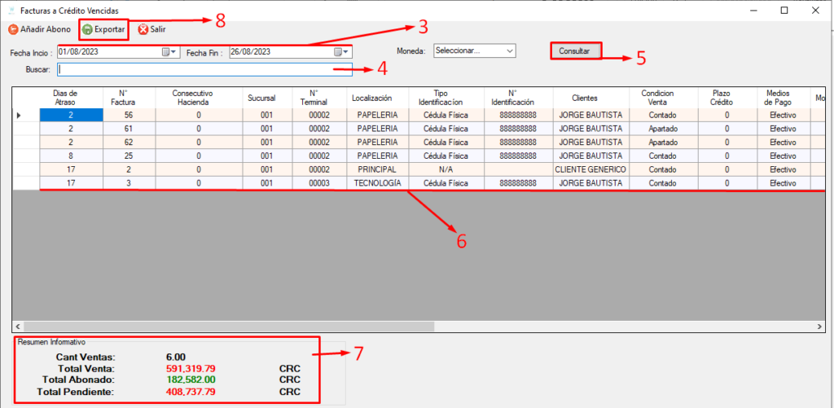Screen dimensions: 834x408
Task: Click the green Exportar icon
Action: (87, 29)
